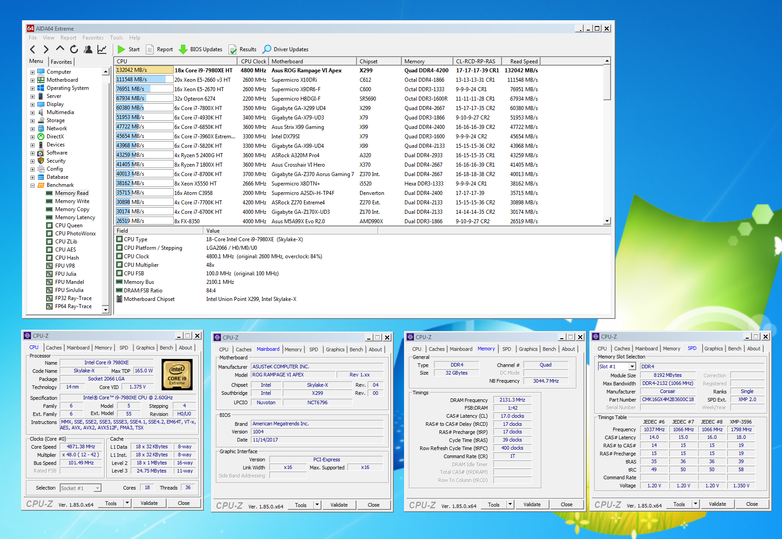The image size is (782, 539).
Task: Switch to Caches tab in first CPU-Z window
Action: tap(54, 348)
